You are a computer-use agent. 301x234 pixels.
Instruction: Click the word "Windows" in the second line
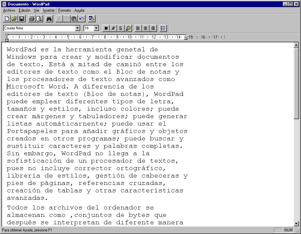(x=21, y=57)
